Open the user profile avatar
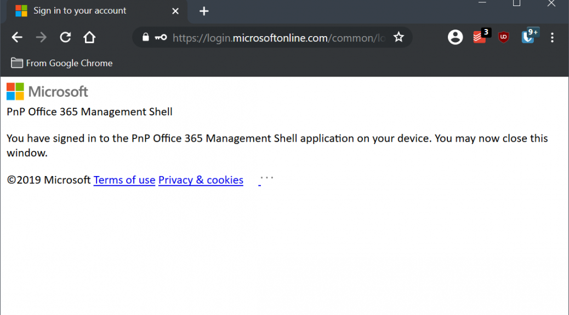This screenshot has height=315, width=569. (x=455, y=37)
